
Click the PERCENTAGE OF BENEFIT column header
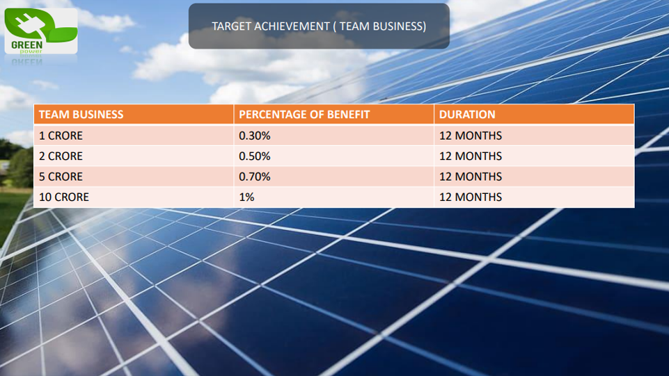304,115
